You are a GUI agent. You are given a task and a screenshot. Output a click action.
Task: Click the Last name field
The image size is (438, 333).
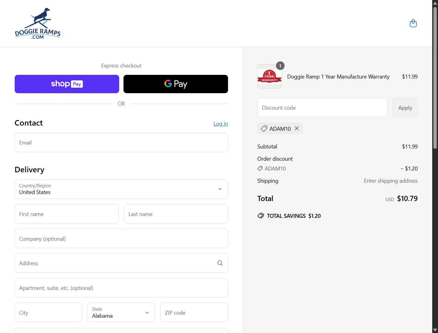pos(176,214)
